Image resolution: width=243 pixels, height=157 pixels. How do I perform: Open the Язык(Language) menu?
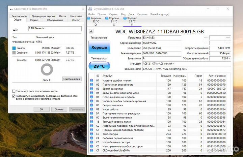coord(160,14)
